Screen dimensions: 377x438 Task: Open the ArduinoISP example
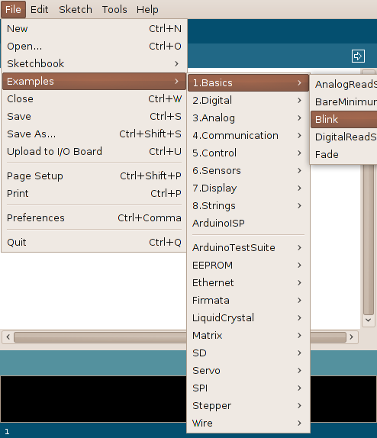pyautogui.click(x=248, y=223)
